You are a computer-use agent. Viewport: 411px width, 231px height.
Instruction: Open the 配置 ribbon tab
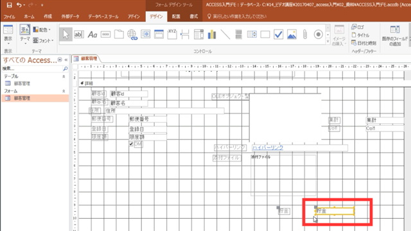(x=176, y=17)
